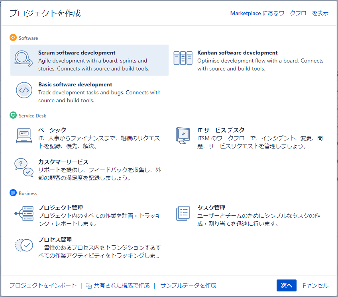Click the Business section label

click(x=28, y=193)
